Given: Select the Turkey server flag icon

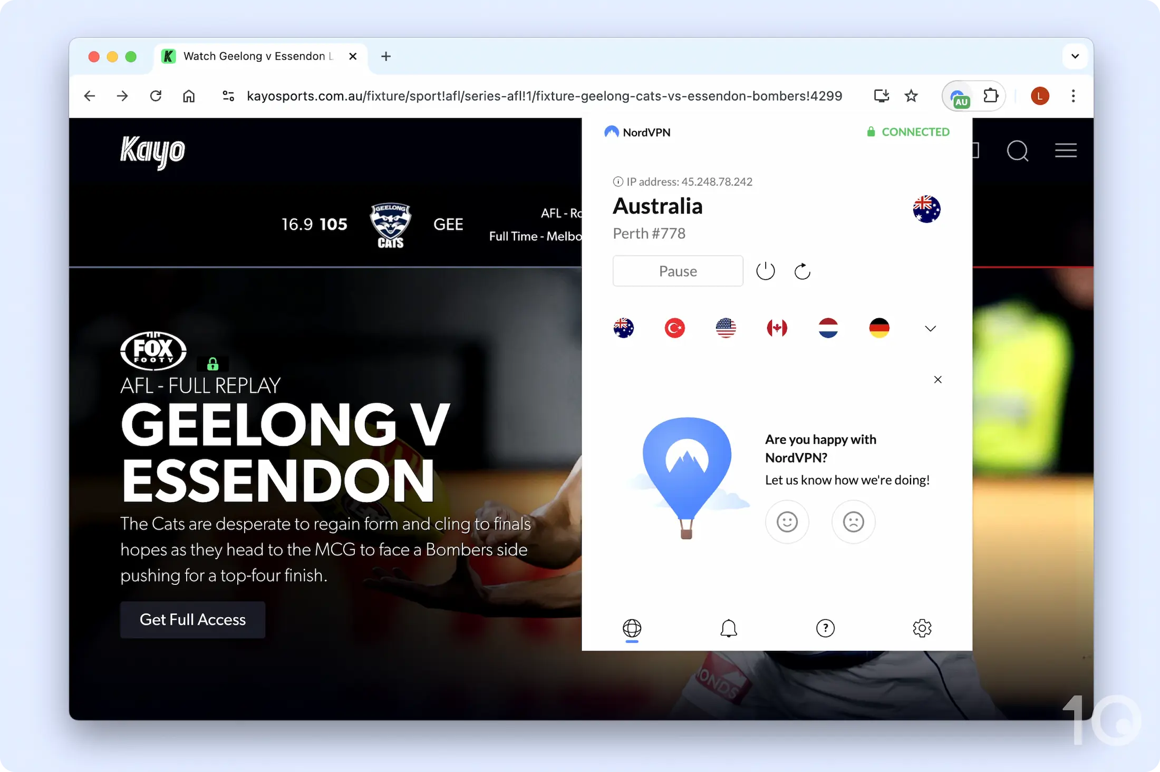Looking at the screenshot, I should 675,328.
